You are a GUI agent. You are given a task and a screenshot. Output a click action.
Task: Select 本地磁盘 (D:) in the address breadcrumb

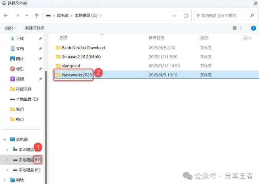coord(86,15)
